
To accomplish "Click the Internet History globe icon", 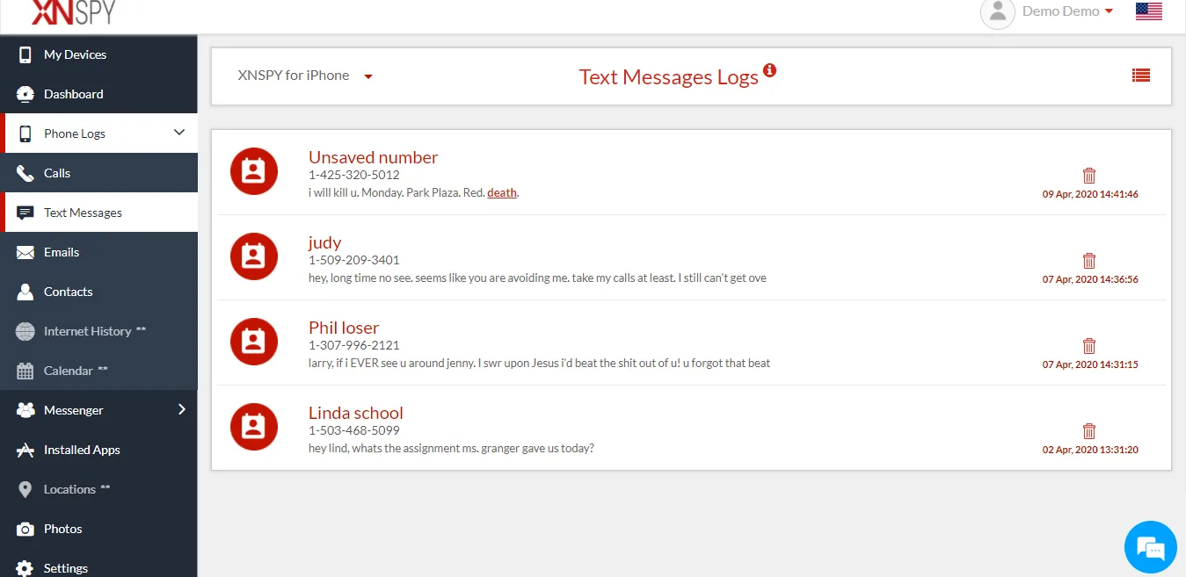I will click(25, 331).
